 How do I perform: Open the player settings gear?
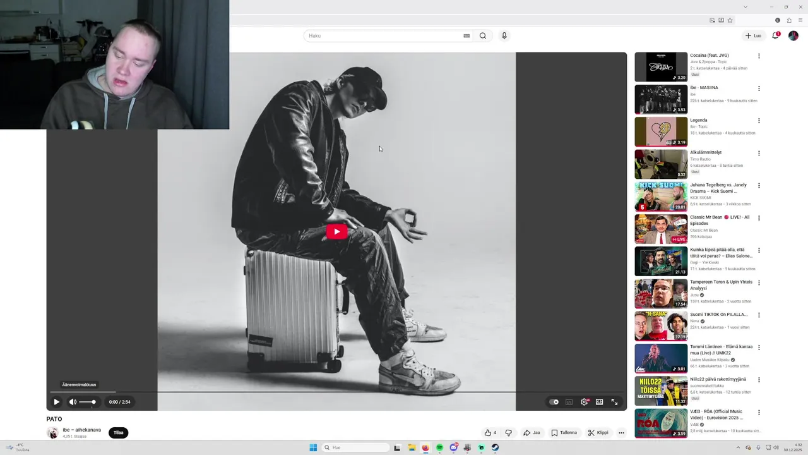click(585, 402)
